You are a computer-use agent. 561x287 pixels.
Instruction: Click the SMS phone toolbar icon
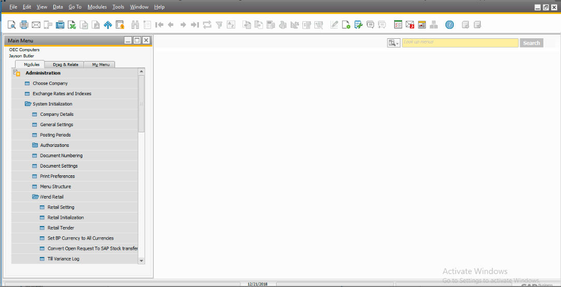point(48,25)
